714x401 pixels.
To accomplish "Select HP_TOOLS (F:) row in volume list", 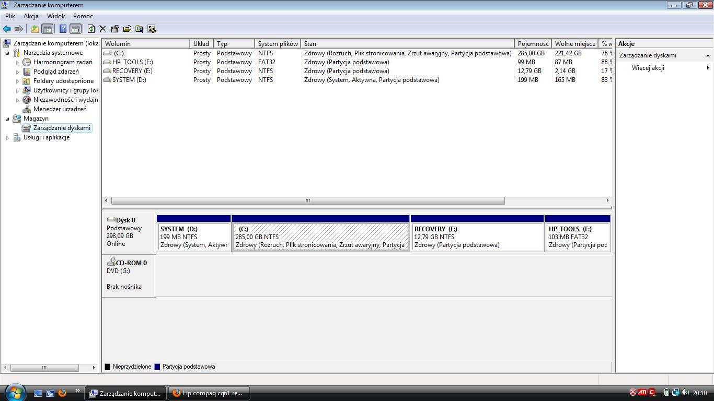I will [x=356, y=62].
